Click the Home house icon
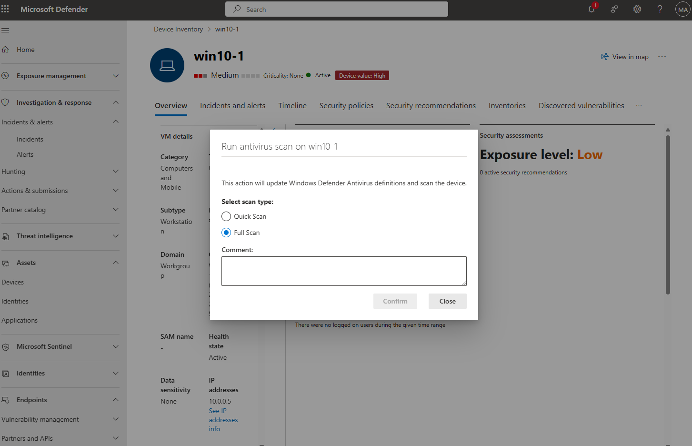692x446 pixels. (6, 50)
